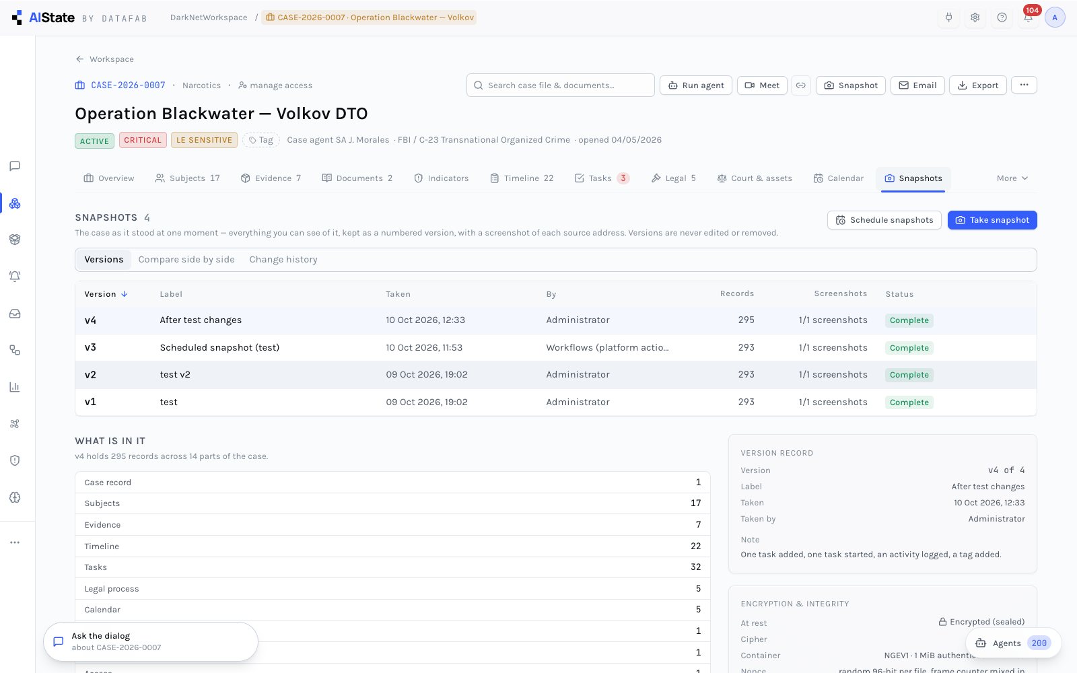
Task: Select snapshot row v1 test
Action: (555, 402)
